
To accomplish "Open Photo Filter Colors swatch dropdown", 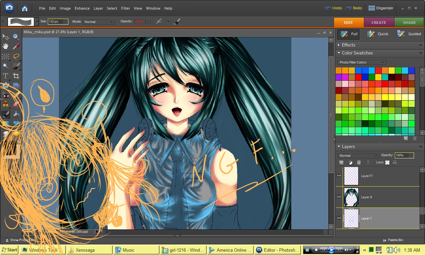I will [x=362, y=62].
